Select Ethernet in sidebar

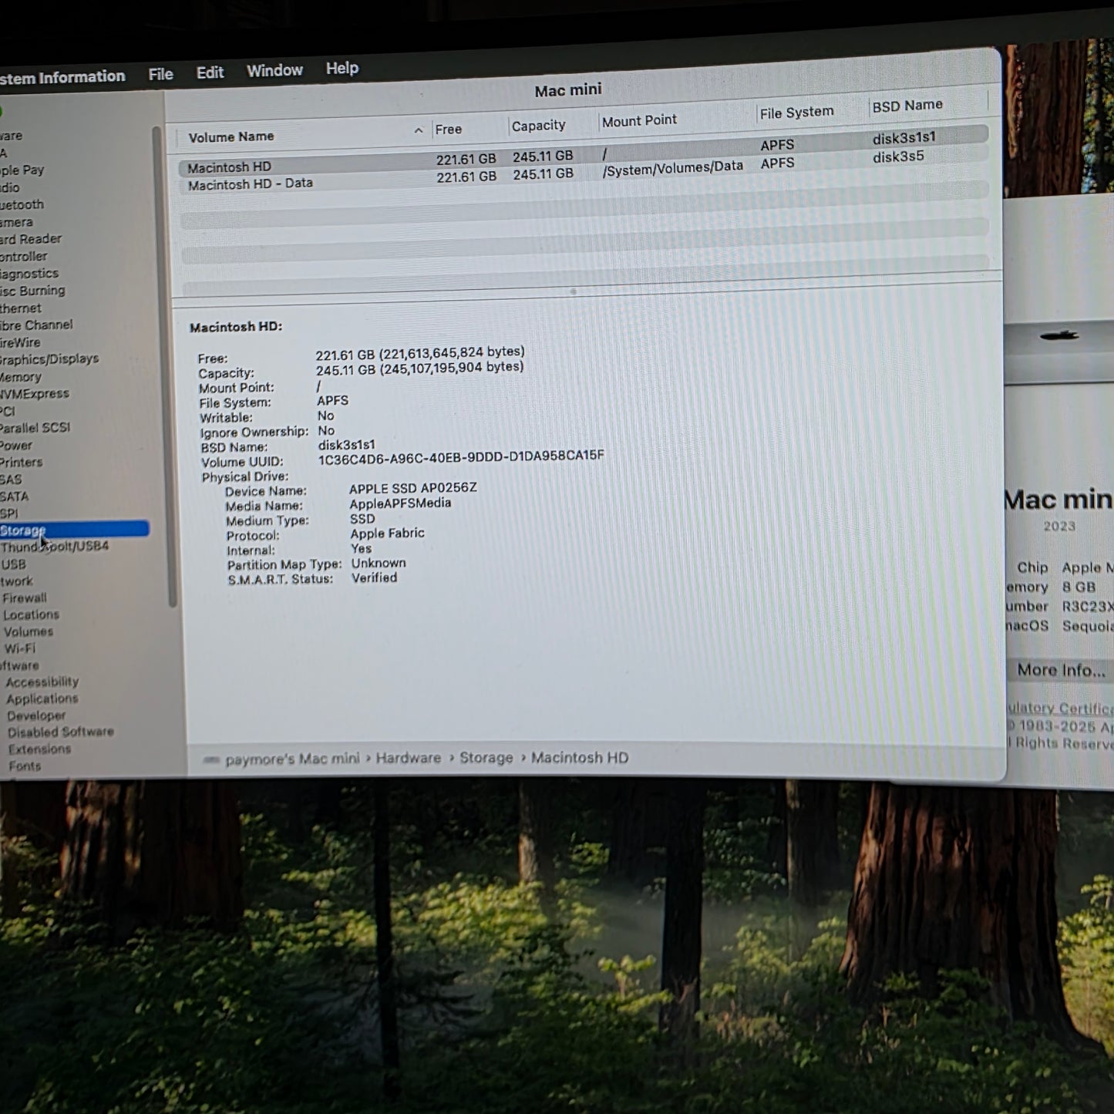pyautogui.click(x=21, y=308)
